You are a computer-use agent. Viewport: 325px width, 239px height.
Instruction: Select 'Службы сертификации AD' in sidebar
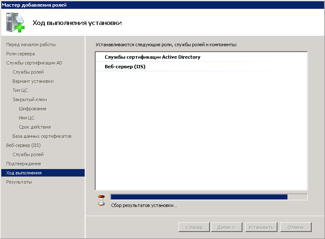coord(34,63)
